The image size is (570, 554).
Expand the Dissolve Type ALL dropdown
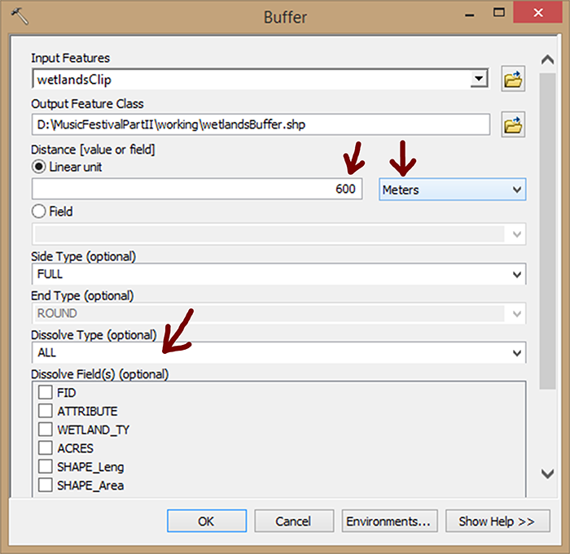click(516, 353)
